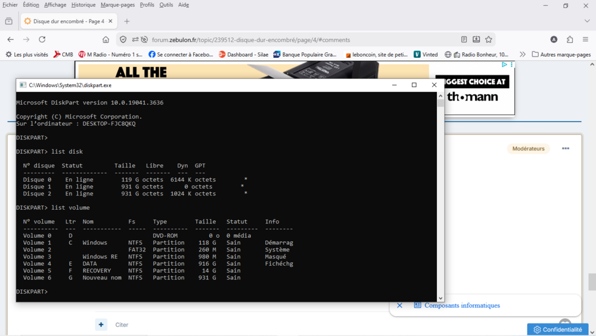Image resolution: width=596 pixels, height=336 pixels.
Task: Toggle reader view icon
Action: [464, 39]
